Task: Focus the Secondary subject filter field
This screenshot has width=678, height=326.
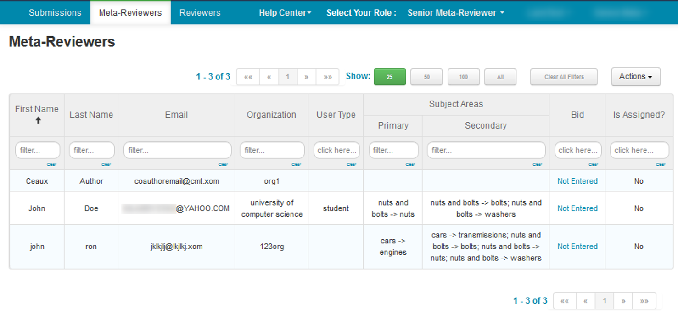Action: [486, 150]
